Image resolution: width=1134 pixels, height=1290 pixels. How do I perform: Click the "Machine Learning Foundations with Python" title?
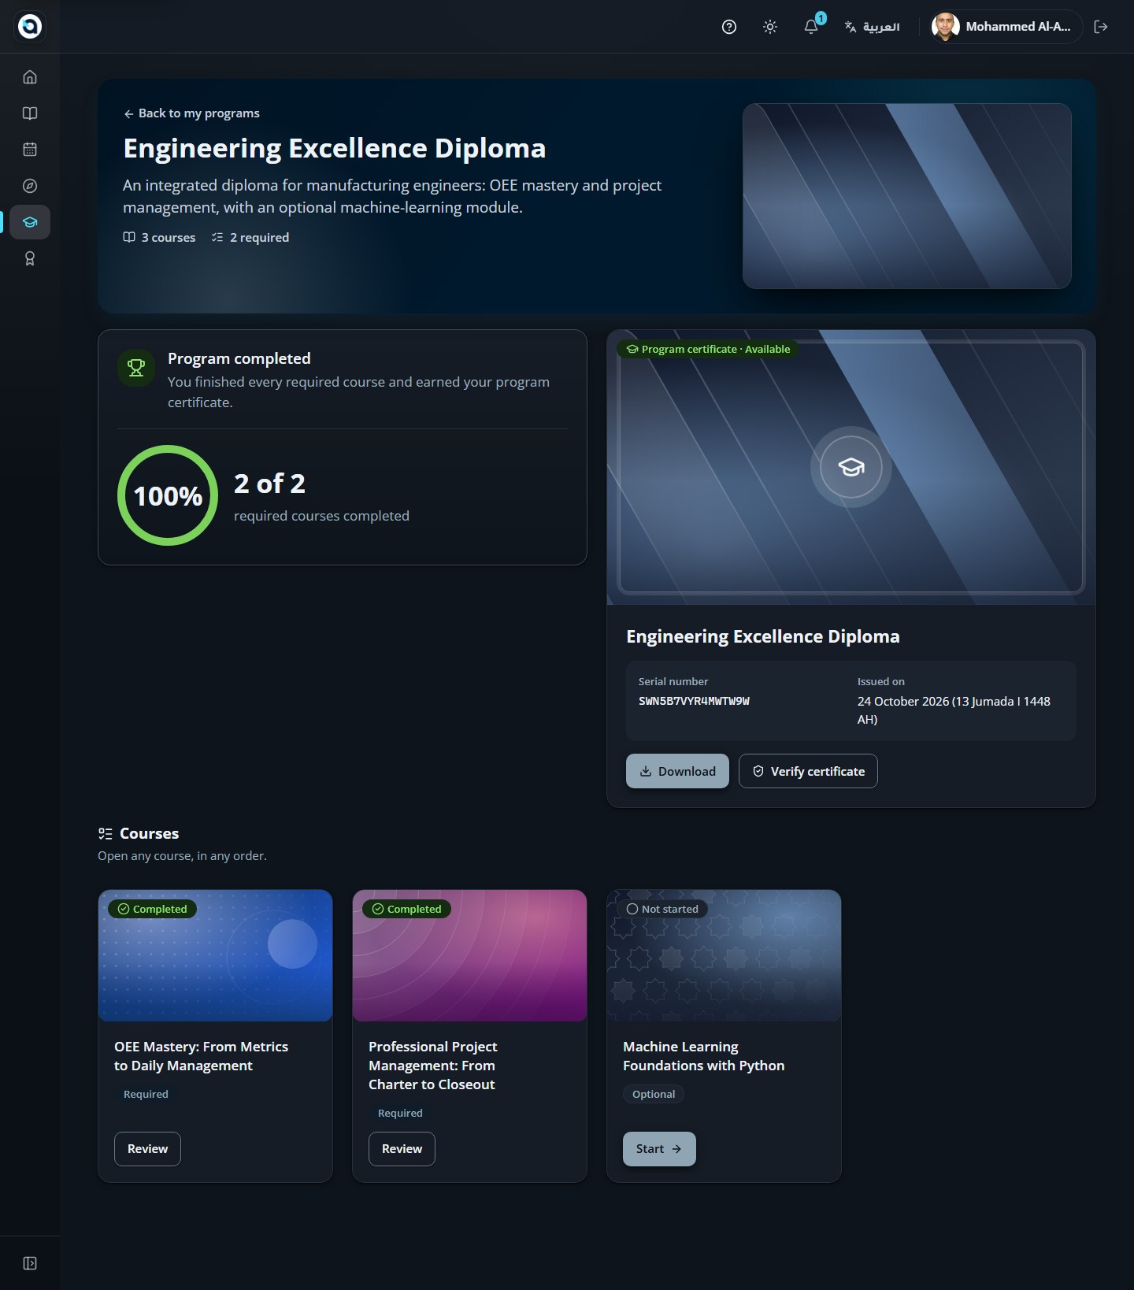click(x=704, y=1056)
